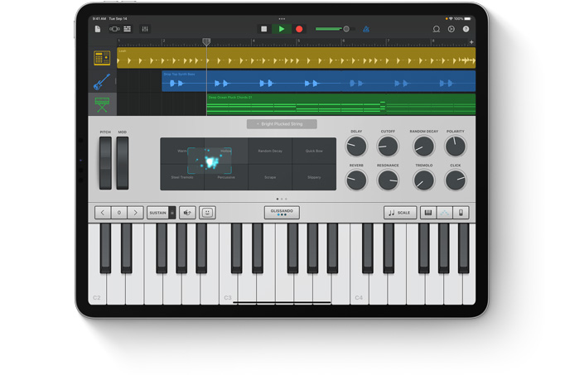Screen dimensions: 565x375
Task: Open the track mixer controls icon
Action: [x=145, y=29]
